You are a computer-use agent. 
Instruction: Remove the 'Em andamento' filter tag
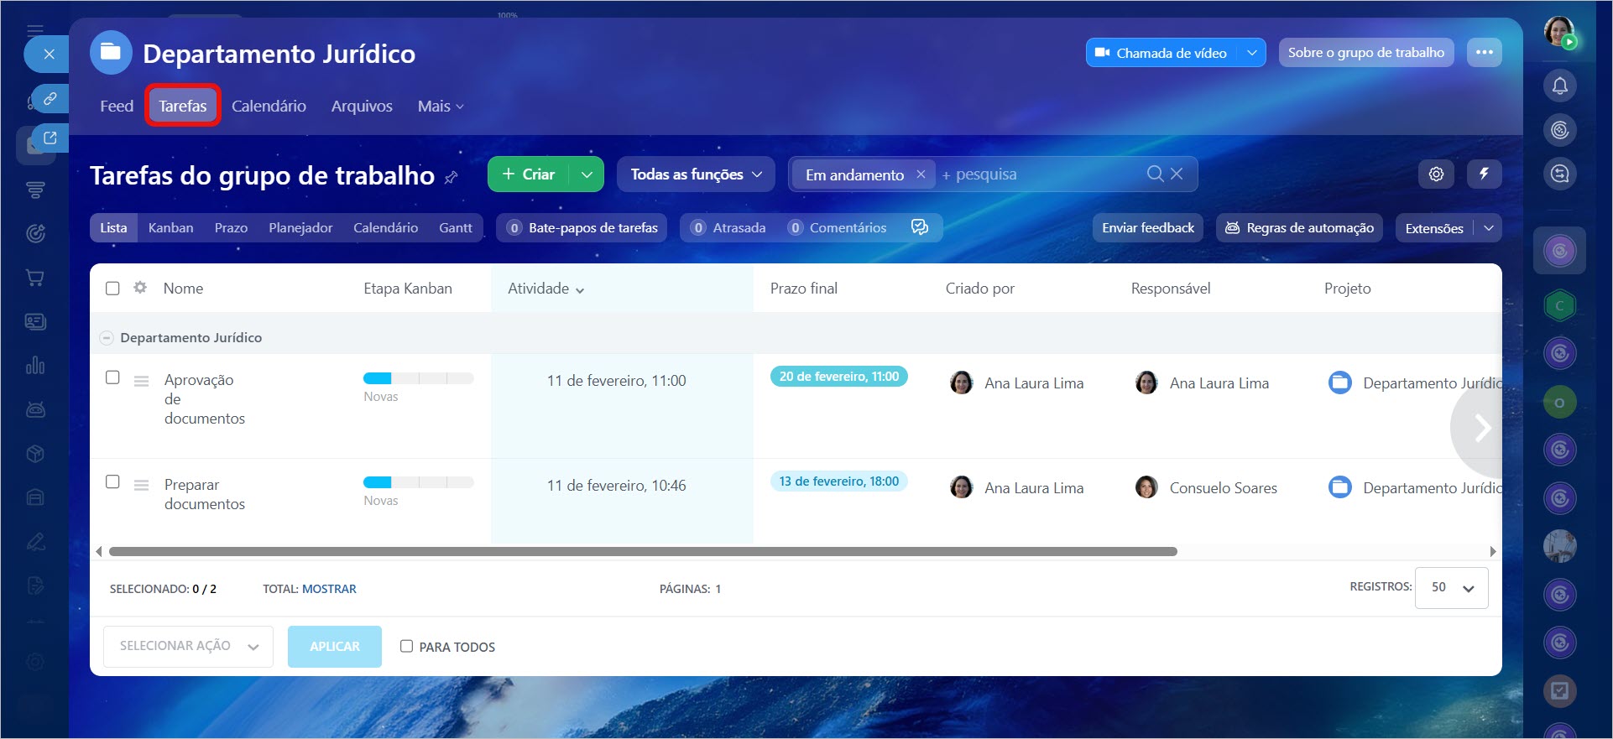point(921,174)
